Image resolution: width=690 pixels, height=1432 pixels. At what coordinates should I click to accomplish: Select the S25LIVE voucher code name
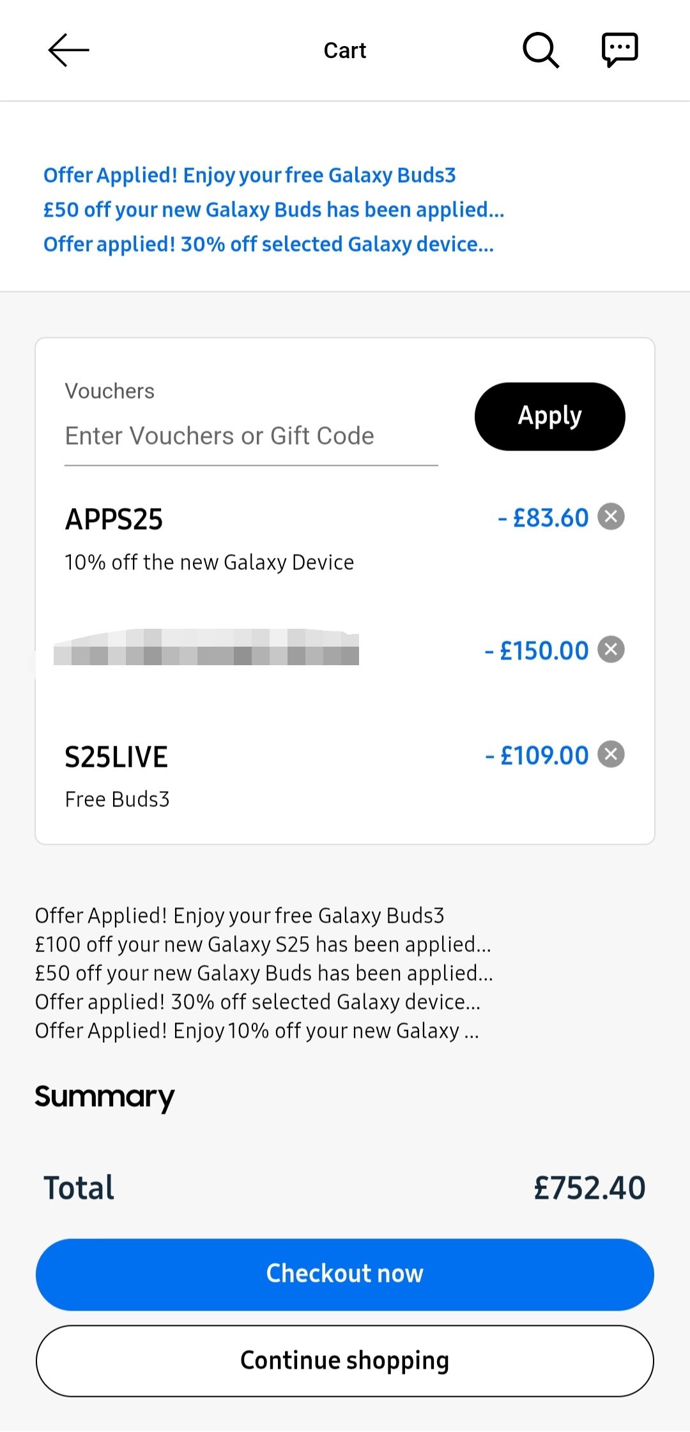point(116,757)
